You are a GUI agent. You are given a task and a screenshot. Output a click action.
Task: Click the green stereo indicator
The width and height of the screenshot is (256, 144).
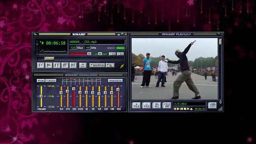(x=120, y=48)
